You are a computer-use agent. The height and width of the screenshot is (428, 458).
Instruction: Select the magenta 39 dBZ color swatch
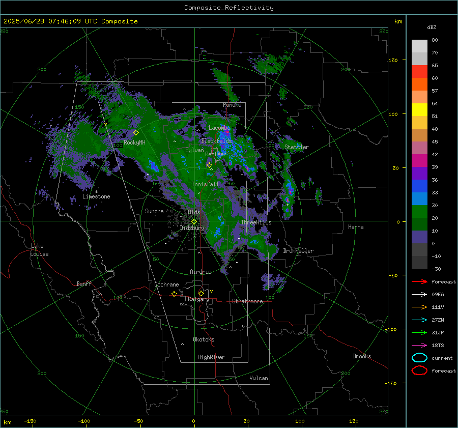coord(419,161)
